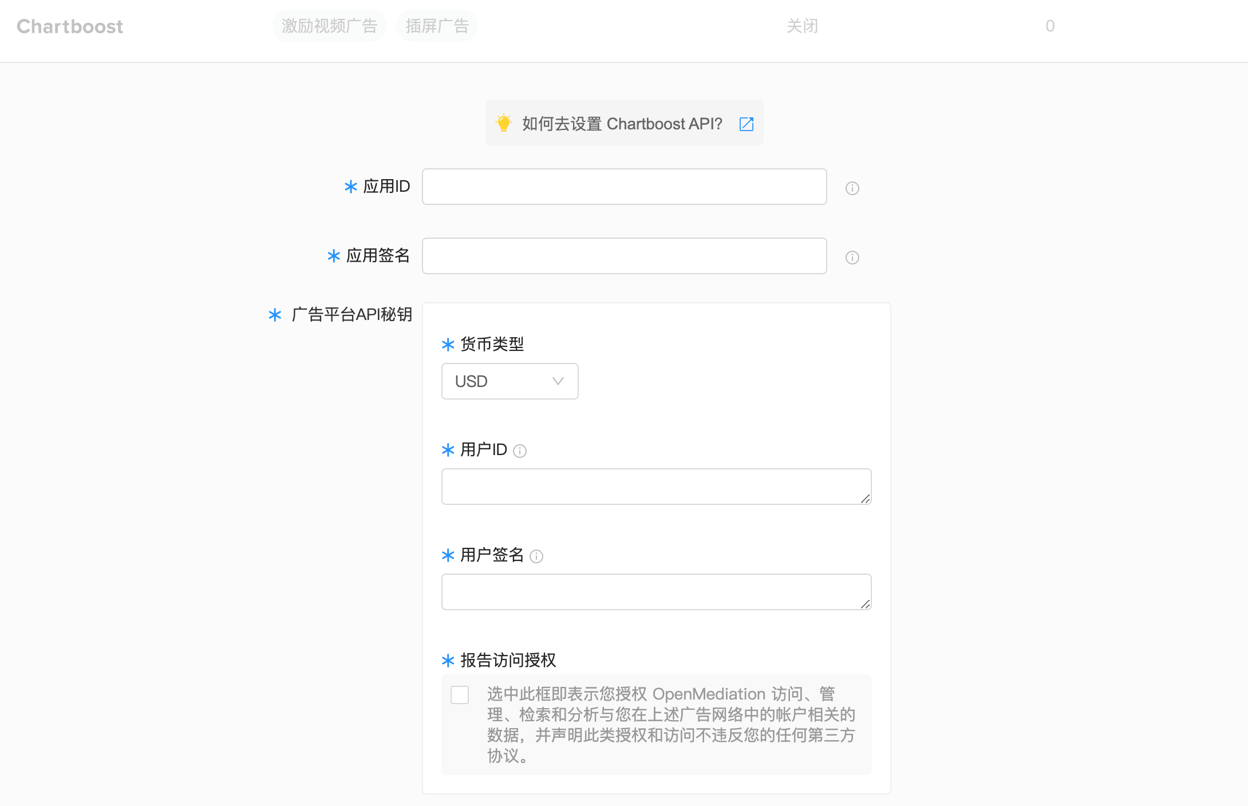The height and width of the screenshot is (806, 1248).
Task: Show the 用户签名 info tooltip icon
Action: (x=536, y=556)
